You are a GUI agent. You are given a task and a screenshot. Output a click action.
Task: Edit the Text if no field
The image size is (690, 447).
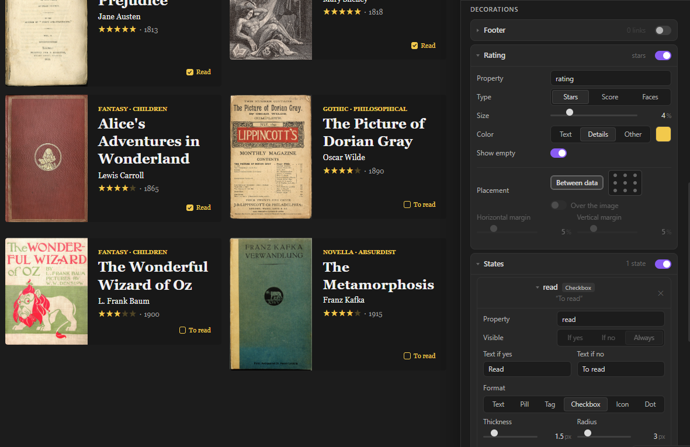point(620,369)
